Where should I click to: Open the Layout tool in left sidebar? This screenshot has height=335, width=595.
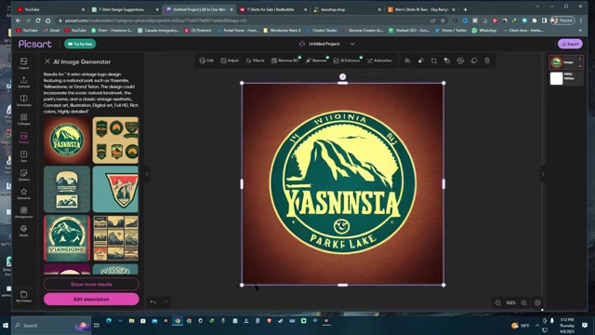(23, 63)
